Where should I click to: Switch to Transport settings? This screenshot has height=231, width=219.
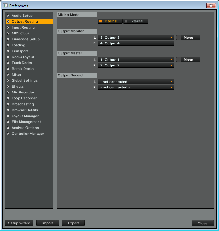click(29, 51)
